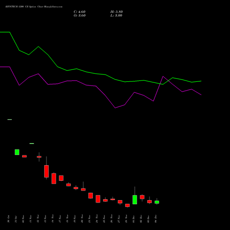The image size is (230, 230).
Task: Select the red candle for 17 Nov
Action: click(61, 178)
